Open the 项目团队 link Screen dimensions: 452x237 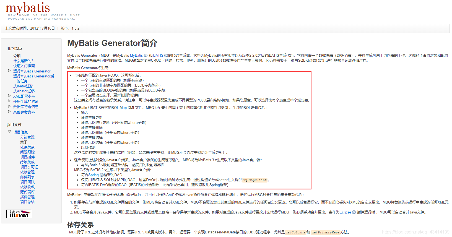[x=27, y=182]
